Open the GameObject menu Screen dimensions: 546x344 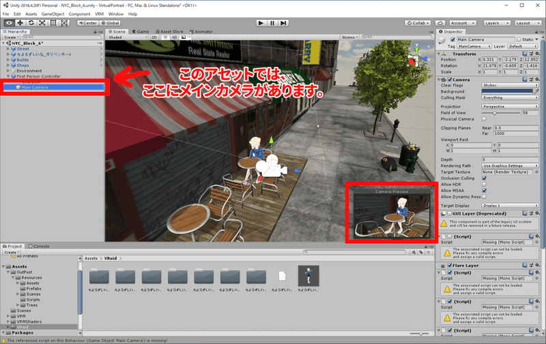(53, 14)
